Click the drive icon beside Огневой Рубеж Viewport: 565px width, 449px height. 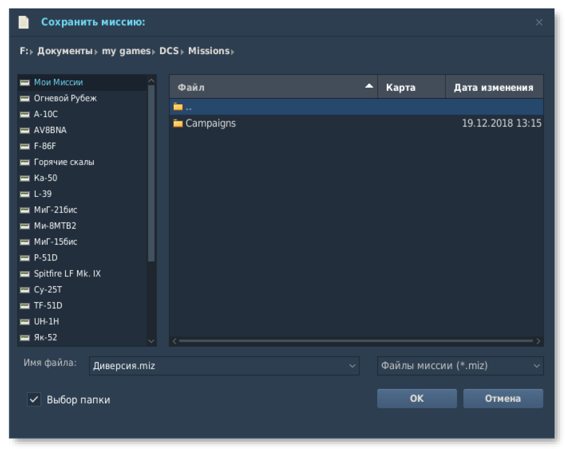tap(25, 98)
